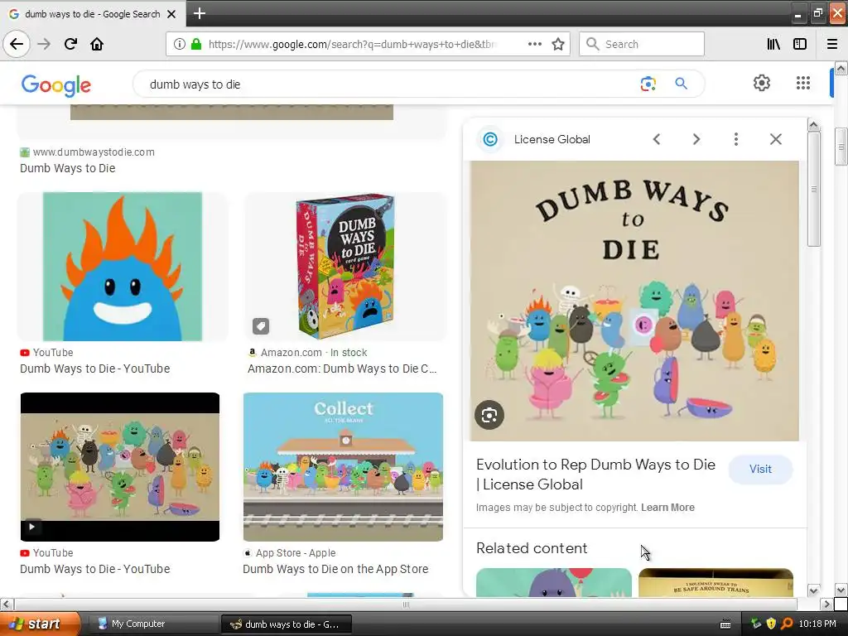Viewport: 848px width, 636px height.
Task: Open the Safe Around Trains related thumbnail
Action: coord(715,582)
